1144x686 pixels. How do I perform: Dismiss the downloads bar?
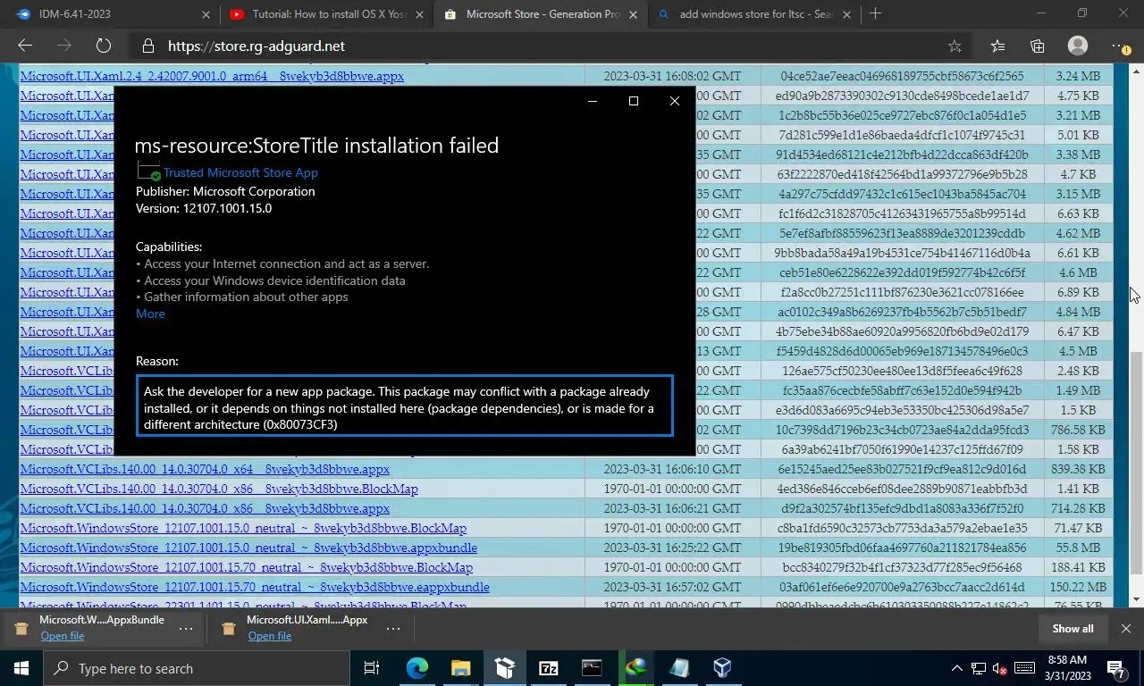coord(1126,629)
